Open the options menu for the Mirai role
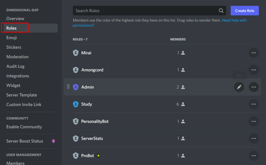Viewport: 266px width, 165px height. (x=254, y=53)
